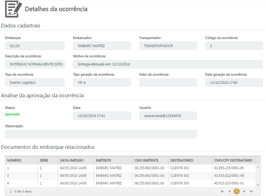Click table scrollbar up arrow
Screen dimensions: 266x196
click(258, 167)
